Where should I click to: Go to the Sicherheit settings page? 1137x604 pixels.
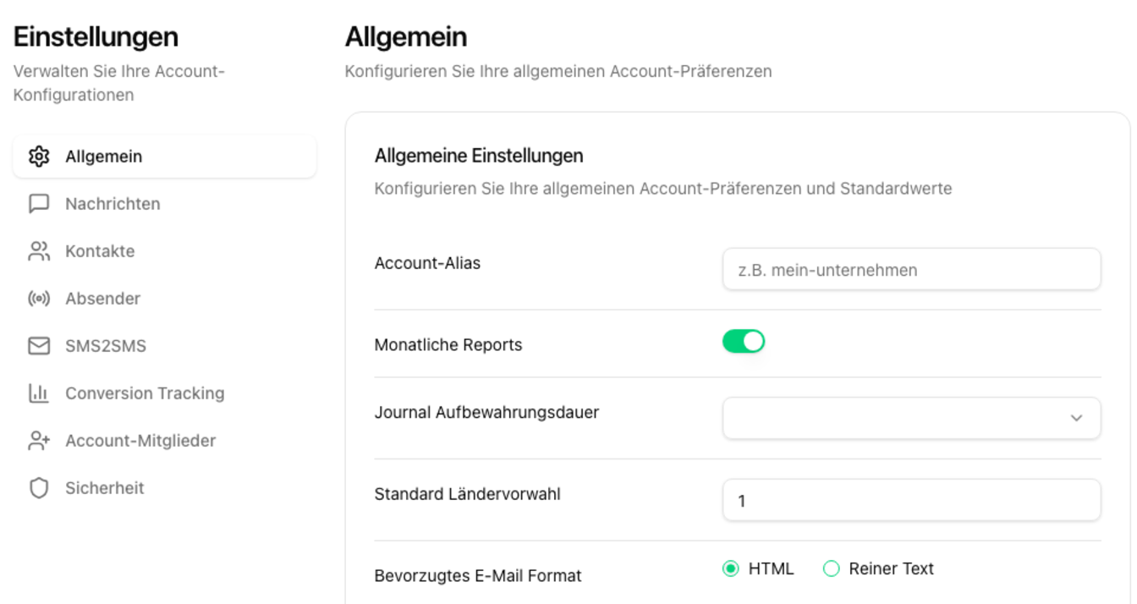pyautogui.click(x=105, y=488)
